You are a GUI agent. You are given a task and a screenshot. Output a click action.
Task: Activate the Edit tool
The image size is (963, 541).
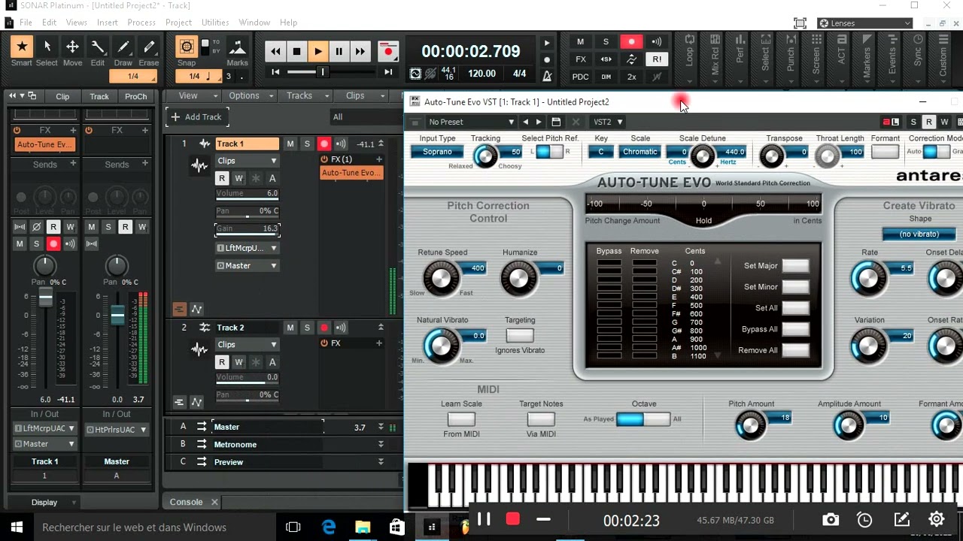98,47
